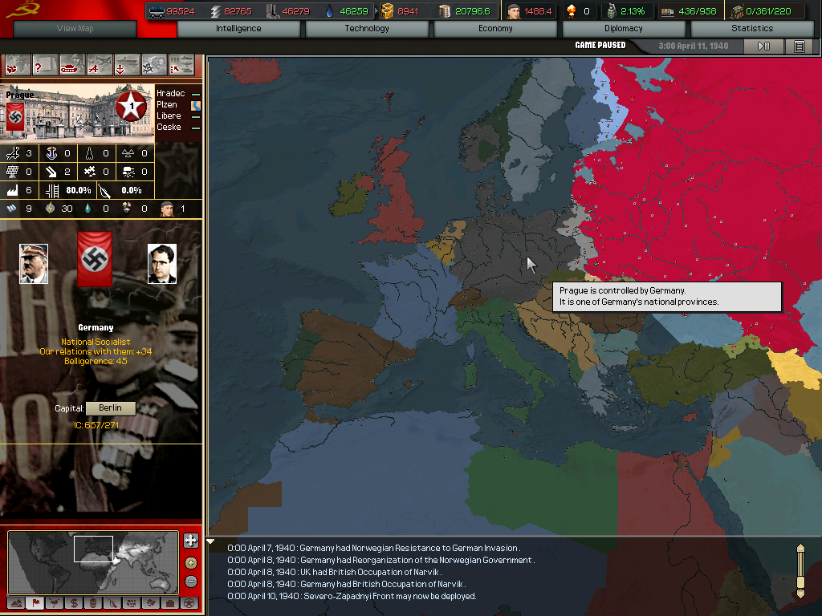
Task: Click the partisan rifle icon at 0.0%
Action: click(x=104, y=191)
